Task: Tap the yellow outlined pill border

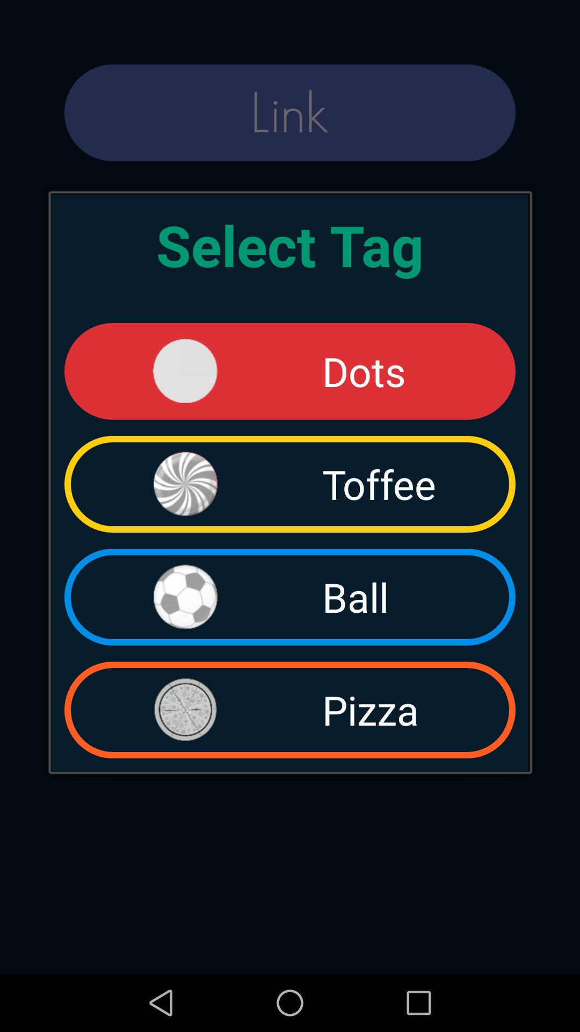Action: [290, 439]
